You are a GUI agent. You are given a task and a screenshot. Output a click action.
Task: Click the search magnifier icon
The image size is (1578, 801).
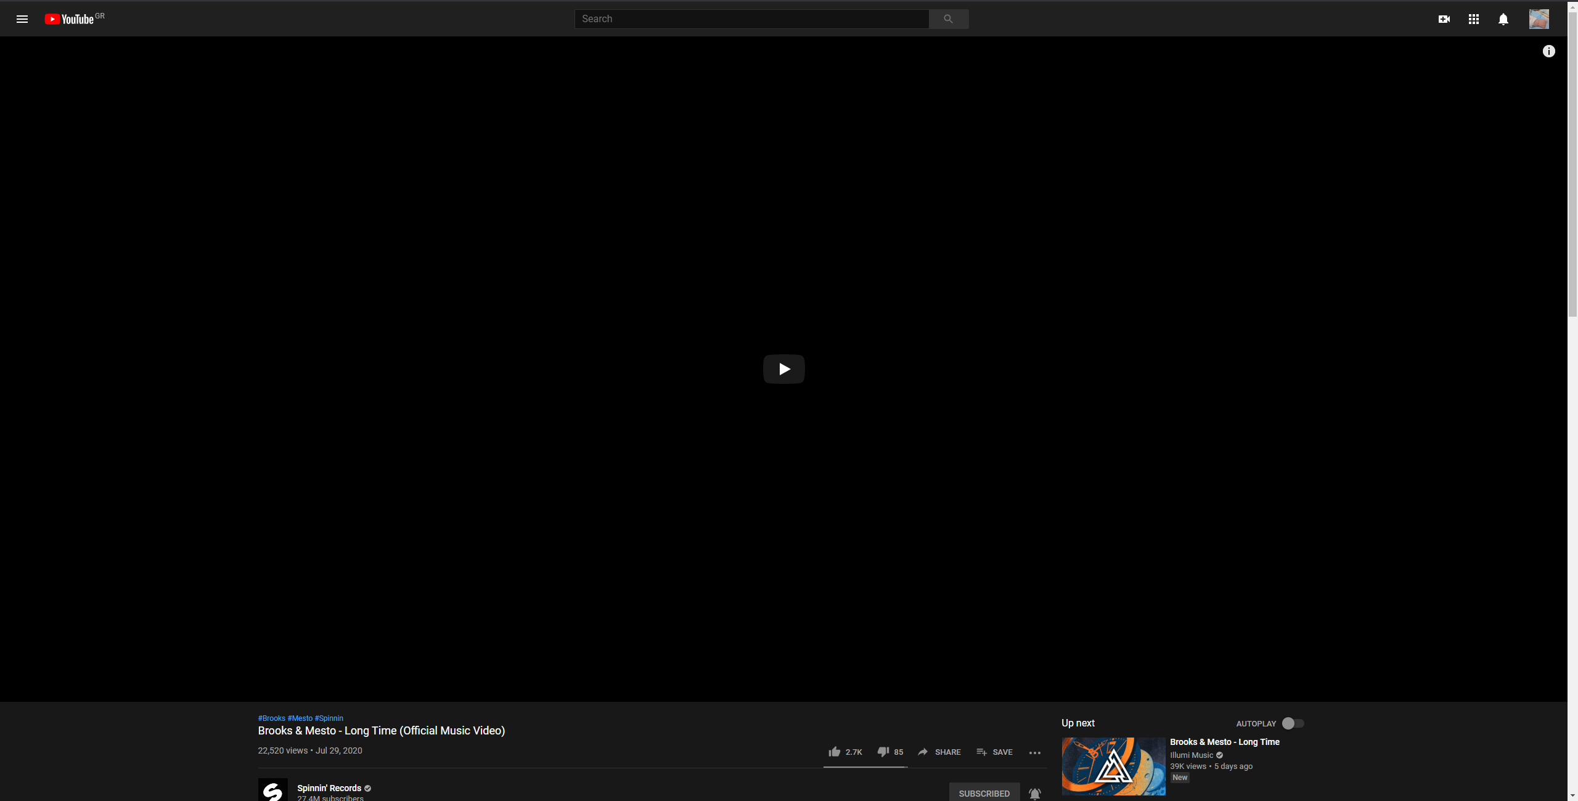(947, 18)
